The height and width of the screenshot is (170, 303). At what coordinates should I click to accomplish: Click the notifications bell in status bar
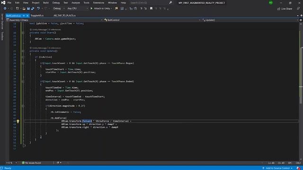(298, 168)
